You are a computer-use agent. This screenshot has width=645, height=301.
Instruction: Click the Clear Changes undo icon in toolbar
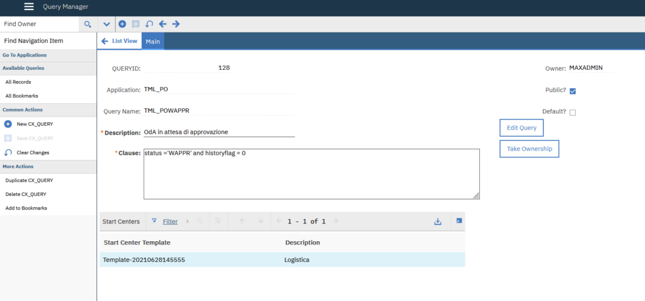149,24
